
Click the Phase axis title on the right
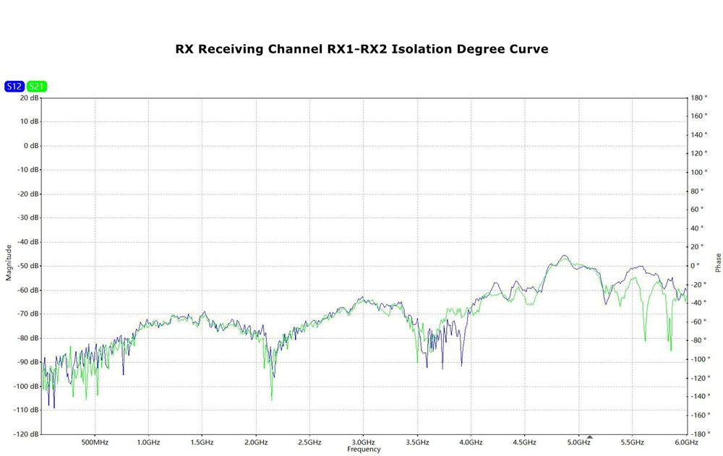[717, 262]
